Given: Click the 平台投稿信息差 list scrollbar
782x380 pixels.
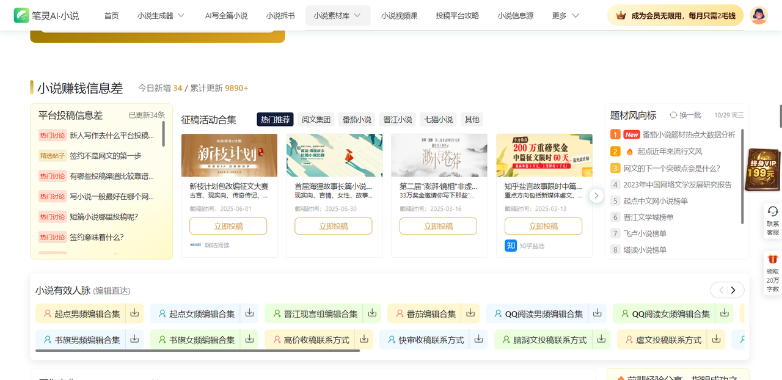Looking at the screenshot, I should (x=163, y=133).
